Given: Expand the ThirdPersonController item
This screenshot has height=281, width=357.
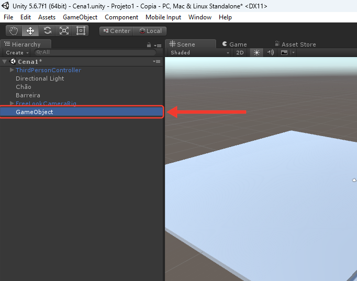Looking at the screenshot, I should pos(12,70).
